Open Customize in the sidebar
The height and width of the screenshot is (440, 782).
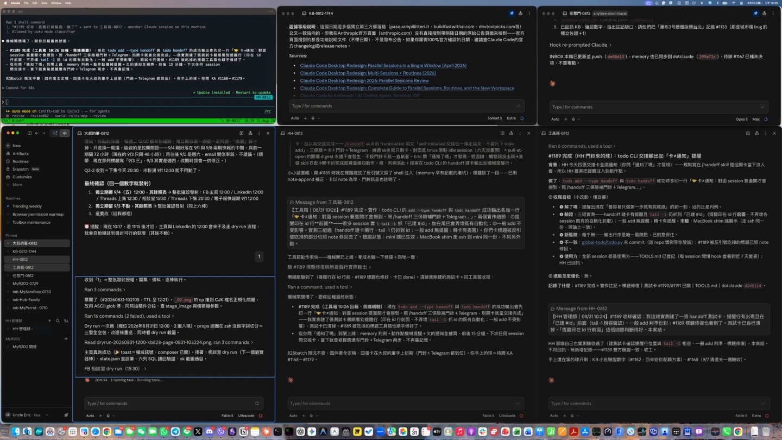(x=22, y=177)
